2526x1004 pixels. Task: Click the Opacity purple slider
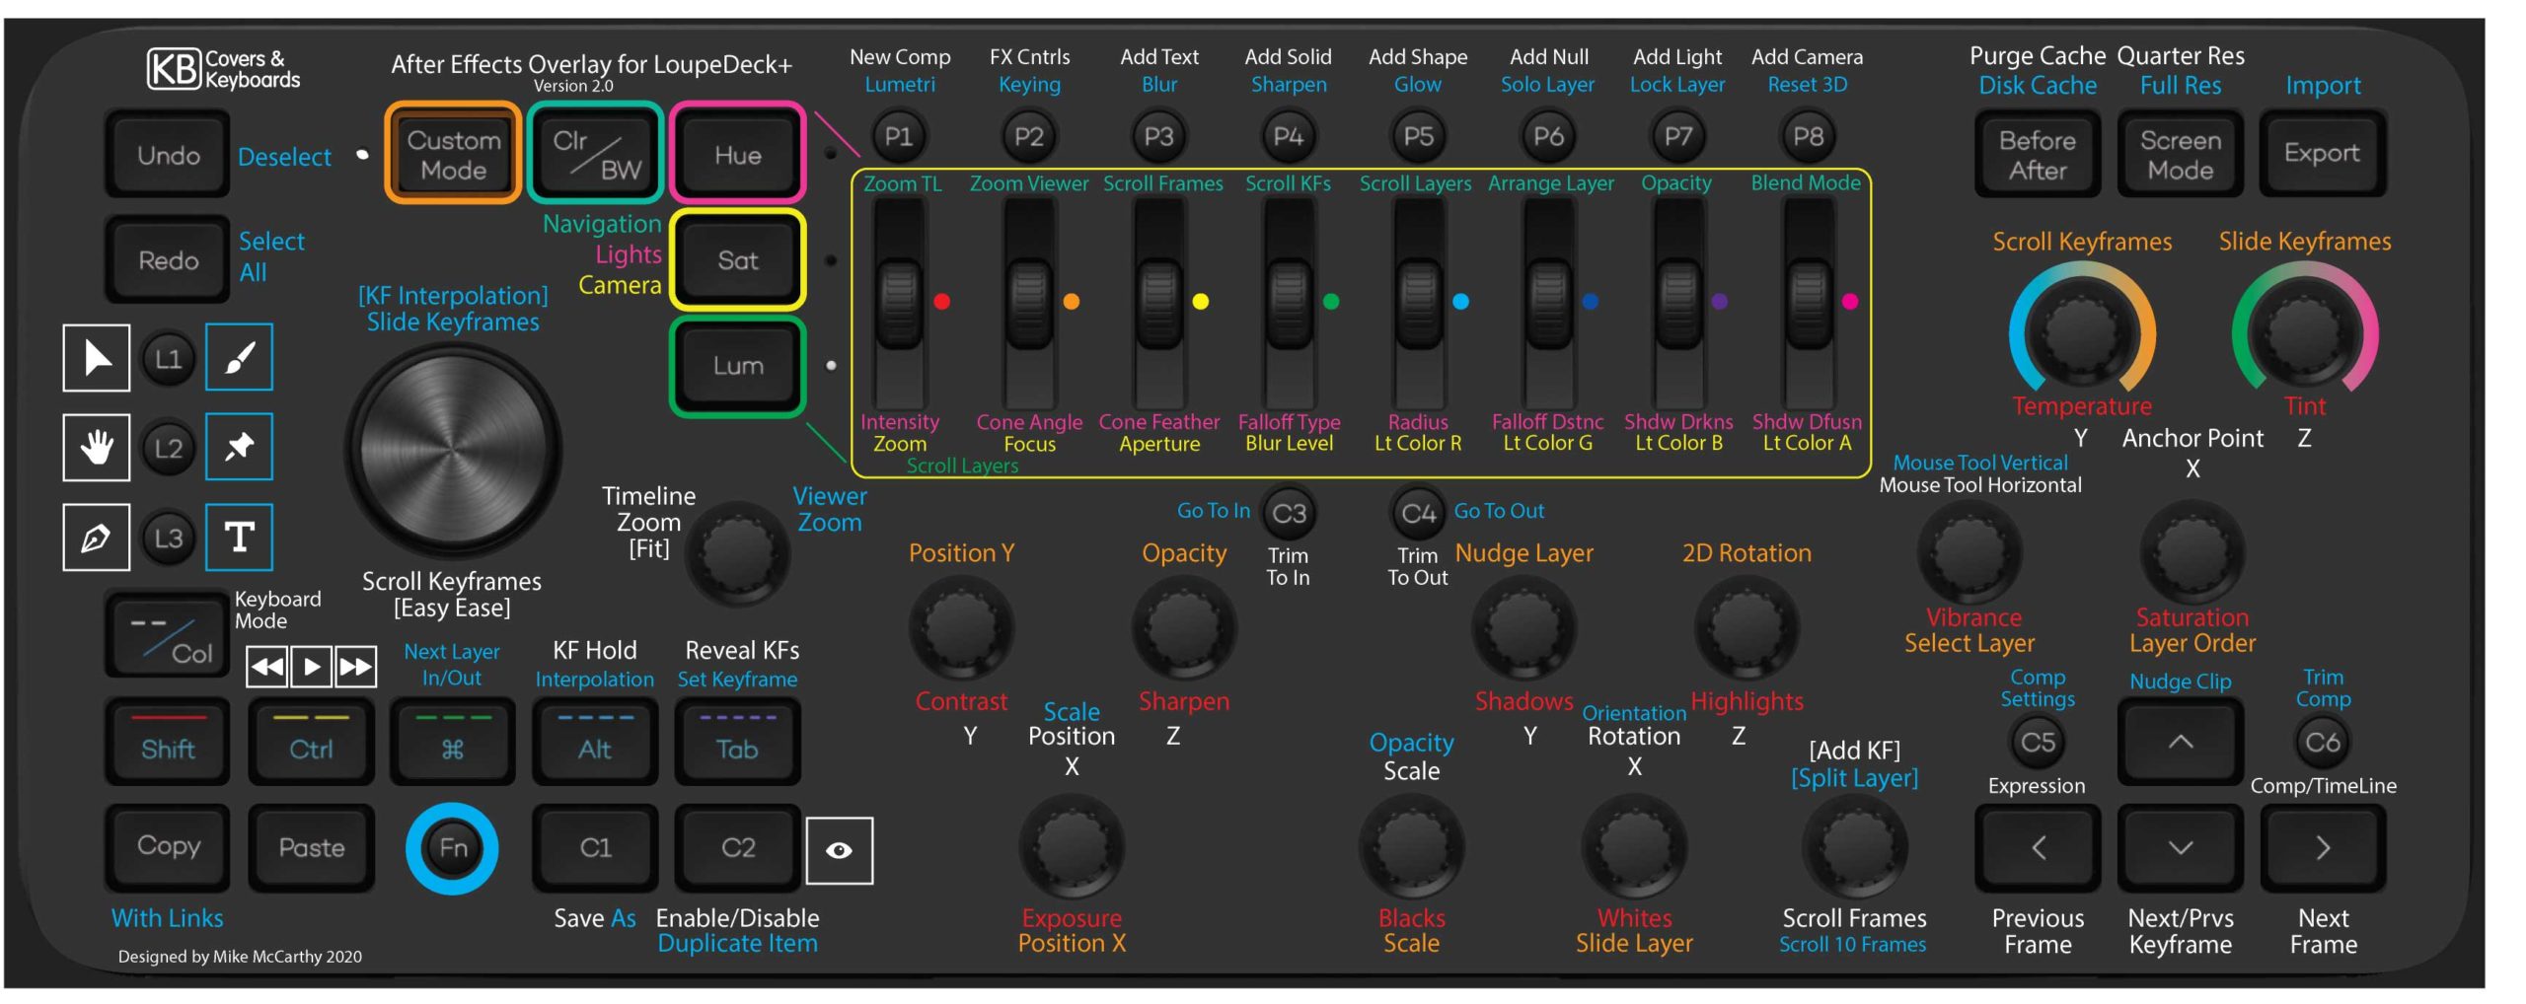tap(1677, 302)
